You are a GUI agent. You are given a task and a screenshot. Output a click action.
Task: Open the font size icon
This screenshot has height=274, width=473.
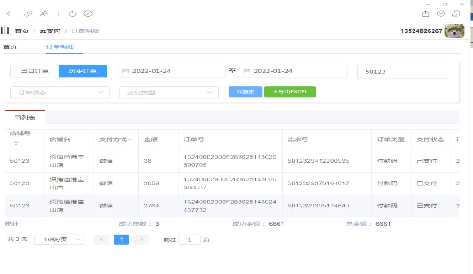[44, 14]
